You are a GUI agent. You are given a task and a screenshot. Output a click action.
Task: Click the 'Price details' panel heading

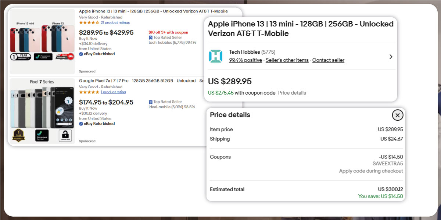tap(230, 115)
